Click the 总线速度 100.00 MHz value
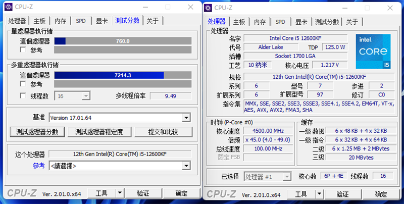The width and height of the screenshot is (404, 204). pyautogui.click(x=268, y=148)
